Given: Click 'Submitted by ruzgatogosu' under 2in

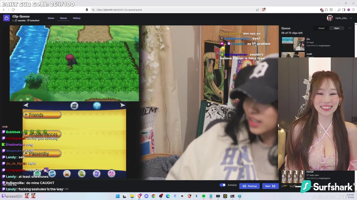Looking at the screenshot, I should 318,46.
